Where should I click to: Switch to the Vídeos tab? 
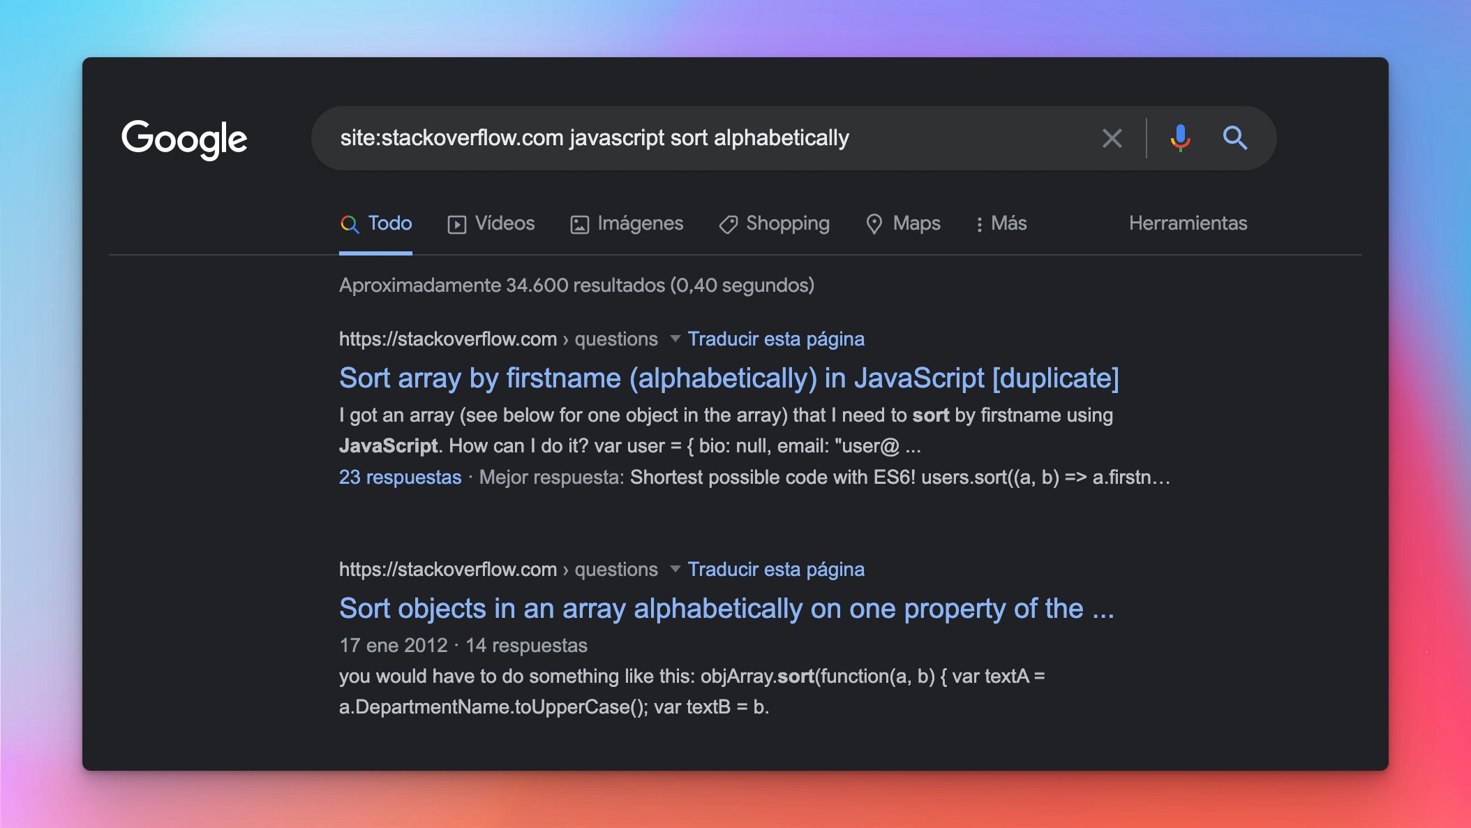tap(491, 223)
